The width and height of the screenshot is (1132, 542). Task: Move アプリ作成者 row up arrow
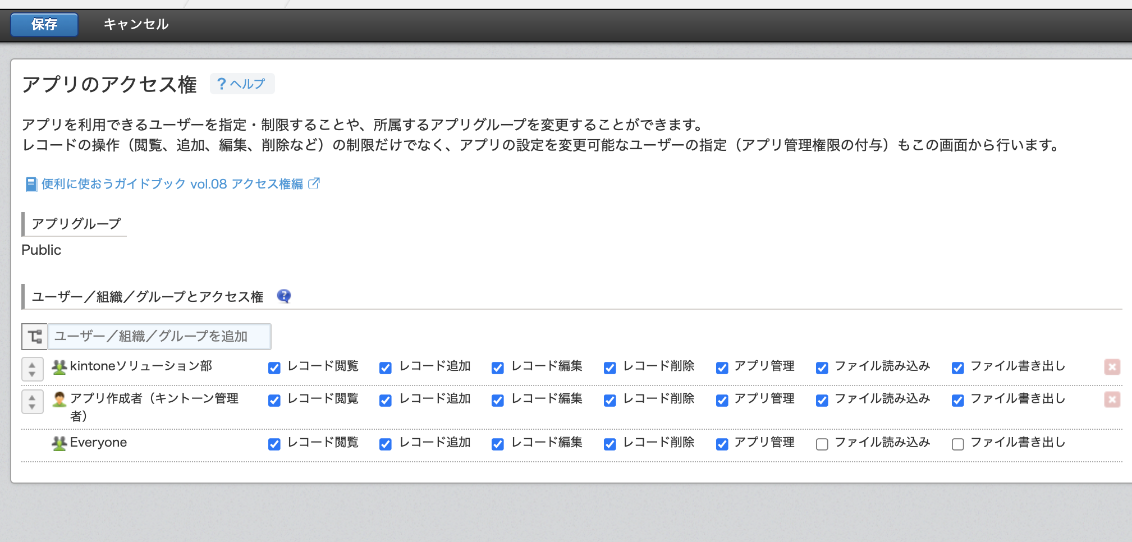pyautogui.click(x=32, y=397)
